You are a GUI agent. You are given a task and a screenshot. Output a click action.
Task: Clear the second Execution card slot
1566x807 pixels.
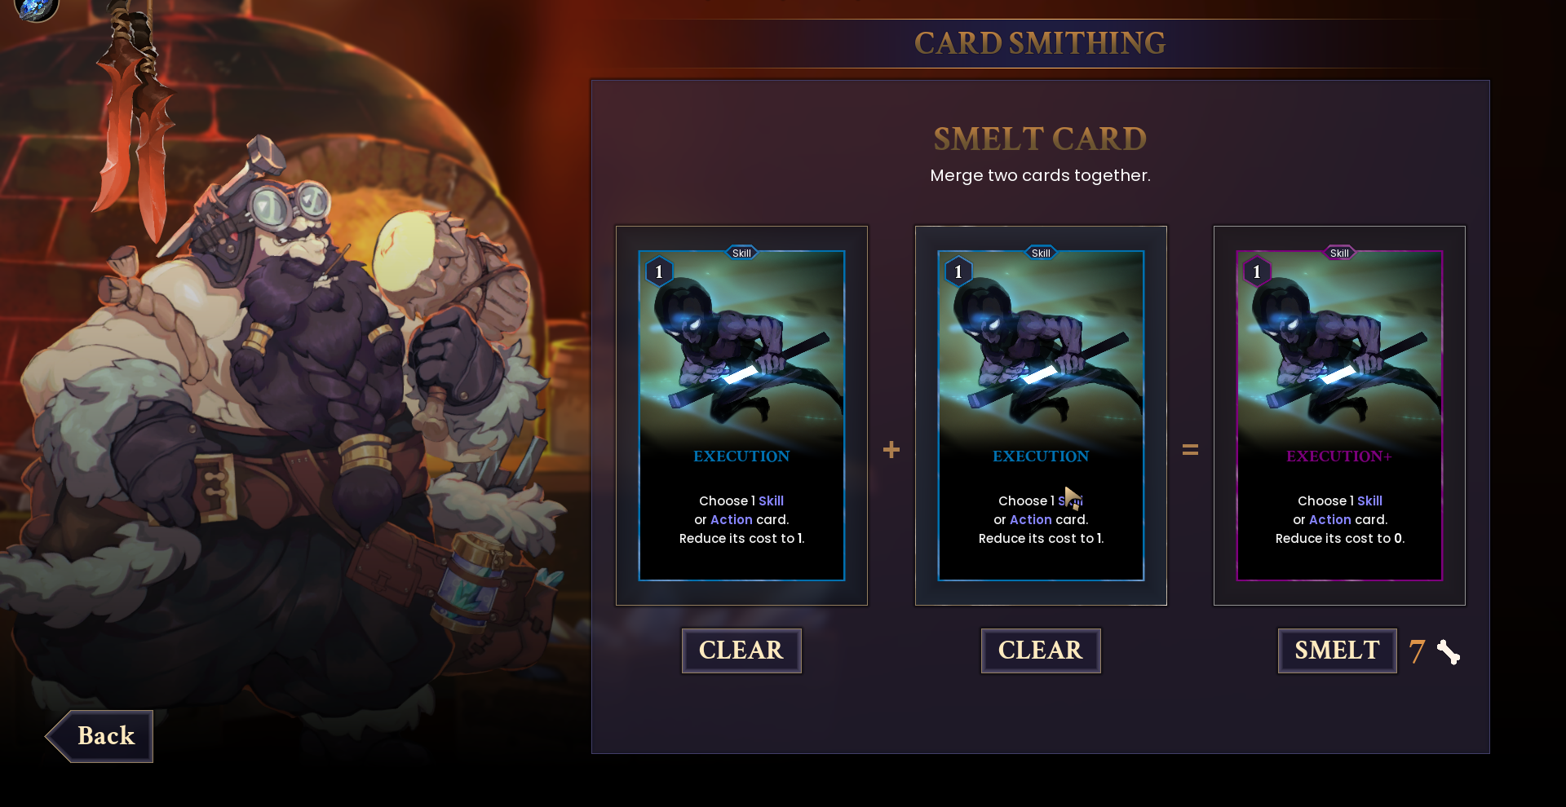coord(1041,650)
